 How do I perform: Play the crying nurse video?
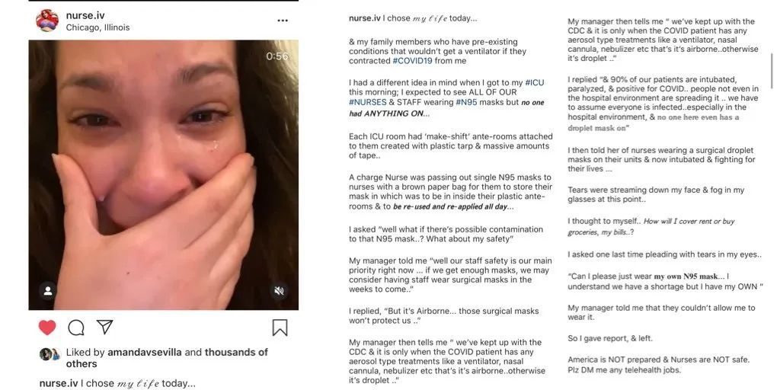[x=163, y=175]
